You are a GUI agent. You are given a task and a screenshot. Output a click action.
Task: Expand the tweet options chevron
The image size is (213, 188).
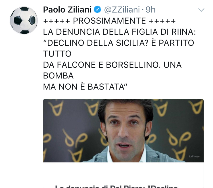(x=201, y=10)
